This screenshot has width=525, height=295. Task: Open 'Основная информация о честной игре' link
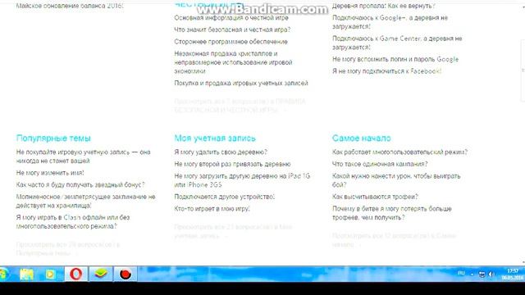point(231,18)
